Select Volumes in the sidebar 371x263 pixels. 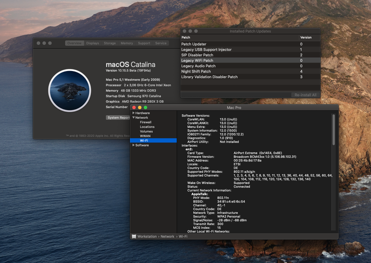tap(153, 131)
